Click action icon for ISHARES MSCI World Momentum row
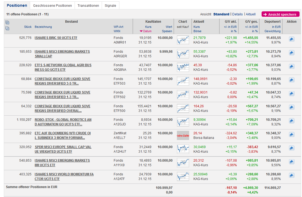 click(x=292, y=175)
